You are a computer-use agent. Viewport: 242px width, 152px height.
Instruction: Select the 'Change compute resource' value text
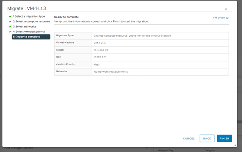[x=132, y=36]
